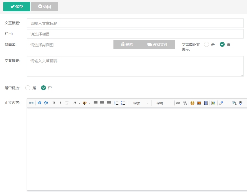Open the font color dropdown arrow

pos(79,103)
